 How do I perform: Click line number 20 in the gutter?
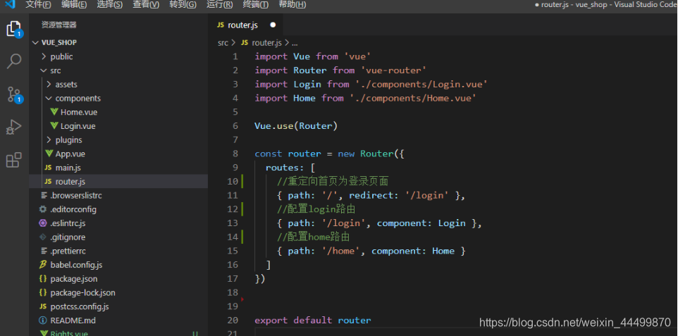pyautogui.click(x=233, y=321)
